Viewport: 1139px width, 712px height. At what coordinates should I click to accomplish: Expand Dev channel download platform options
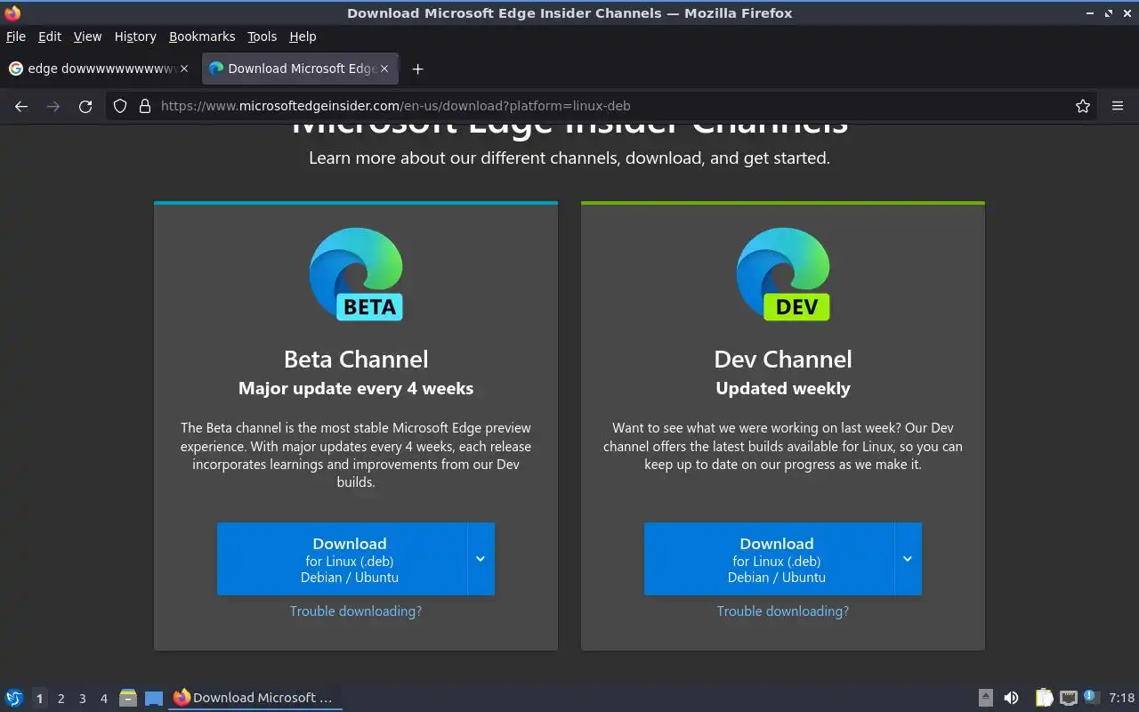(908, 559)
